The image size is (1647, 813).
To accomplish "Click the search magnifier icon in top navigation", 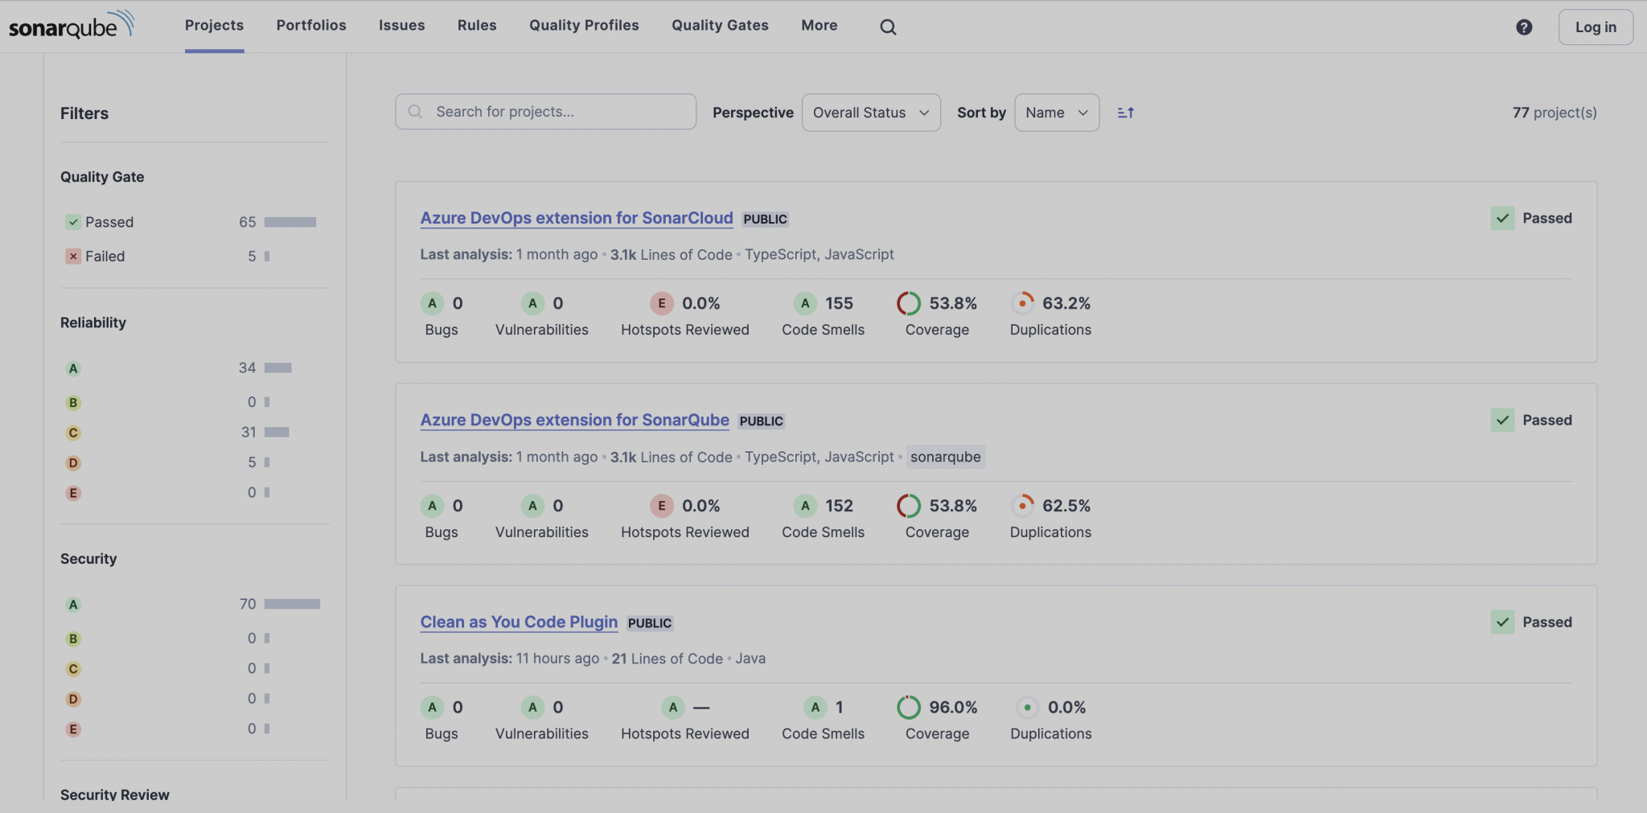I will pyautogui.click(x=888, y=27).
